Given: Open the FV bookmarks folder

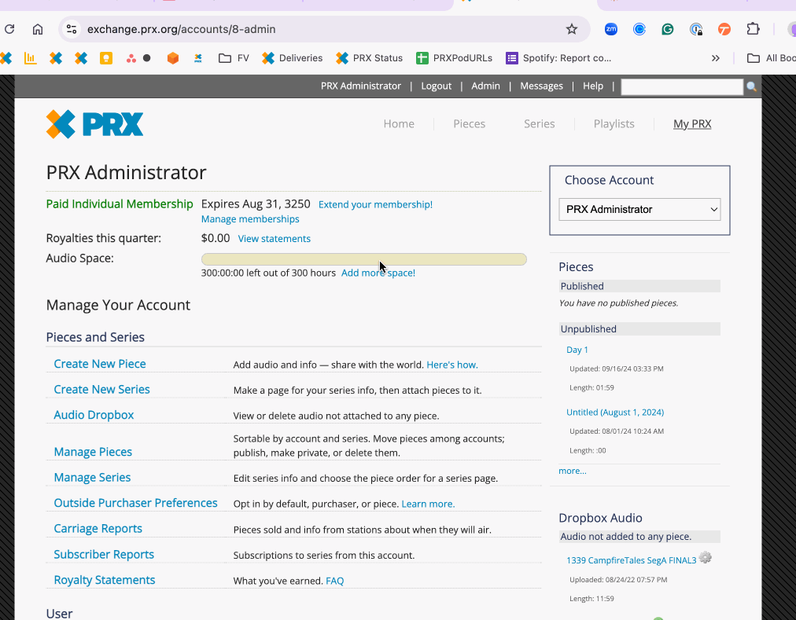Looking at the screenshot, I should 234,58.
